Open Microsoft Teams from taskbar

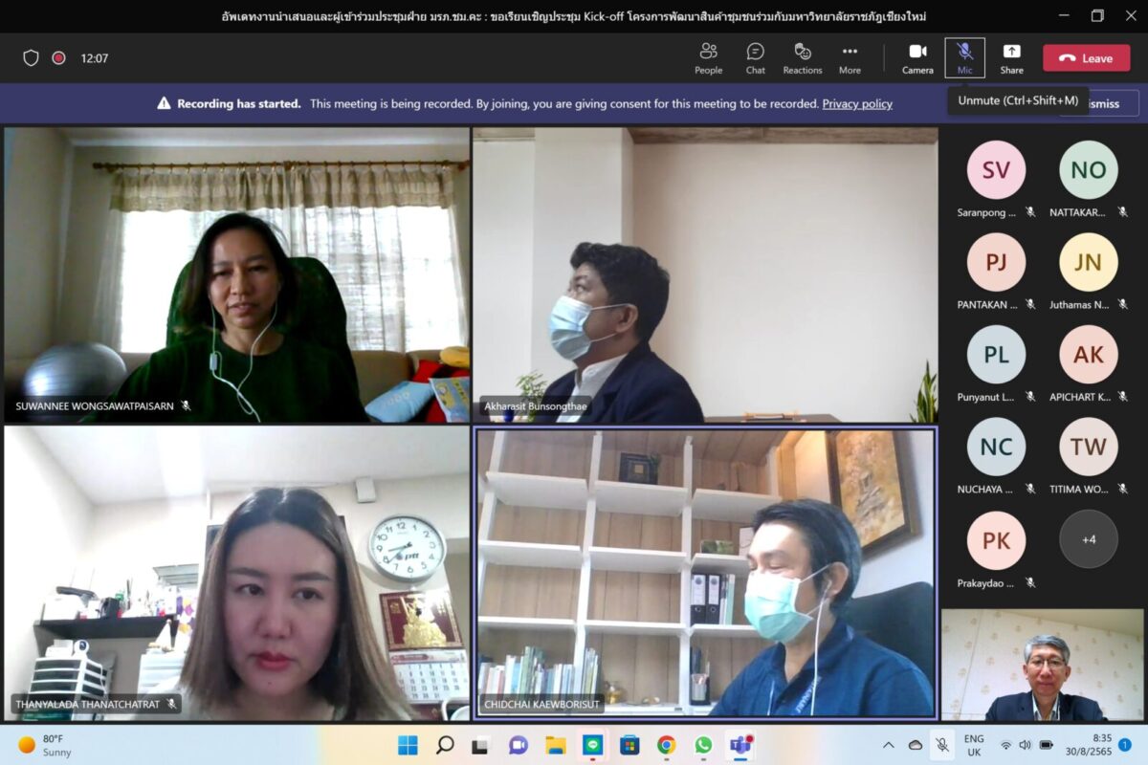click(740, 745)
